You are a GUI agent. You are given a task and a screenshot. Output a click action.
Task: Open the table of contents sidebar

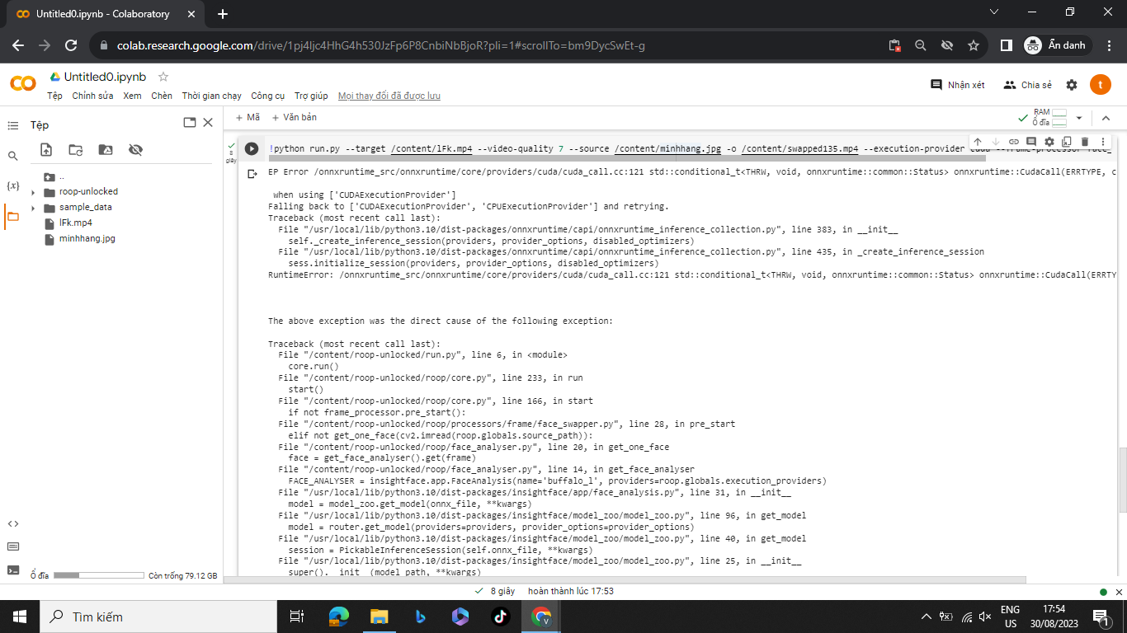click(x=12, y=125)
